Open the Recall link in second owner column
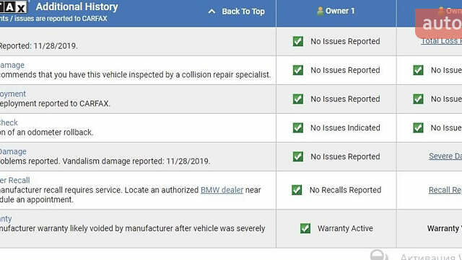The height and width of the screenshot is (260, 462). 445,190
